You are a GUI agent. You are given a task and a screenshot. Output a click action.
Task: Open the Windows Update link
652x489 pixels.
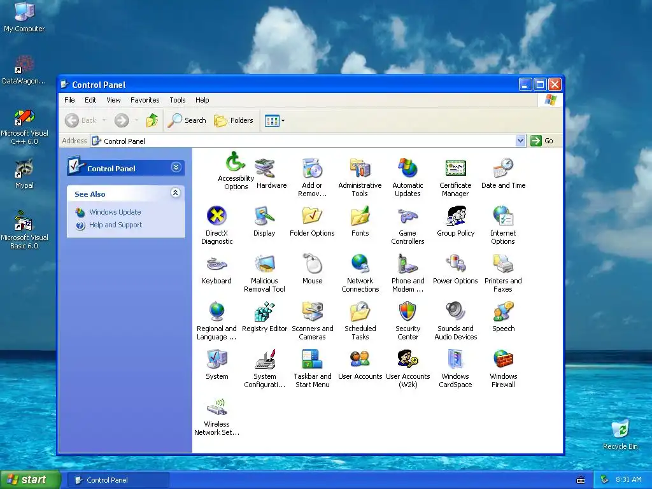[115, 212]
